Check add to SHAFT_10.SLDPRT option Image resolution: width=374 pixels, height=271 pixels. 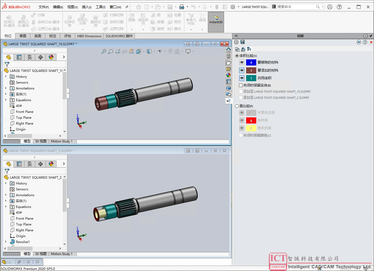click(x=241, y=91)
